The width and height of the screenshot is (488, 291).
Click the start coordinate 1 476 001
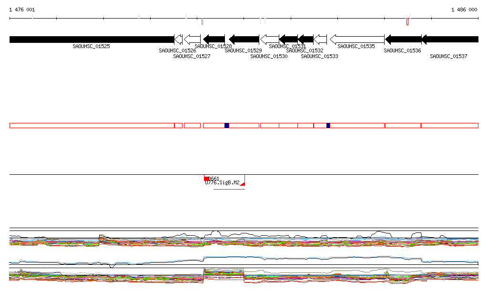tap(22, 10)
